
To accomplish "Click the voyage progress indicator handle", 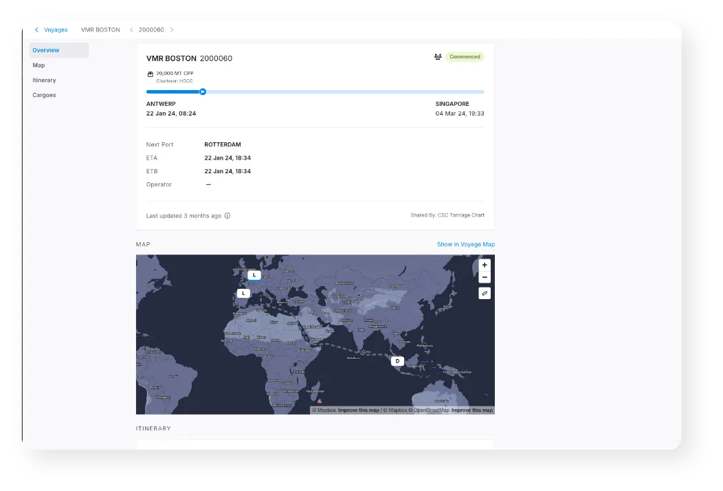I will pyautogui.click(x=202, y=91).
